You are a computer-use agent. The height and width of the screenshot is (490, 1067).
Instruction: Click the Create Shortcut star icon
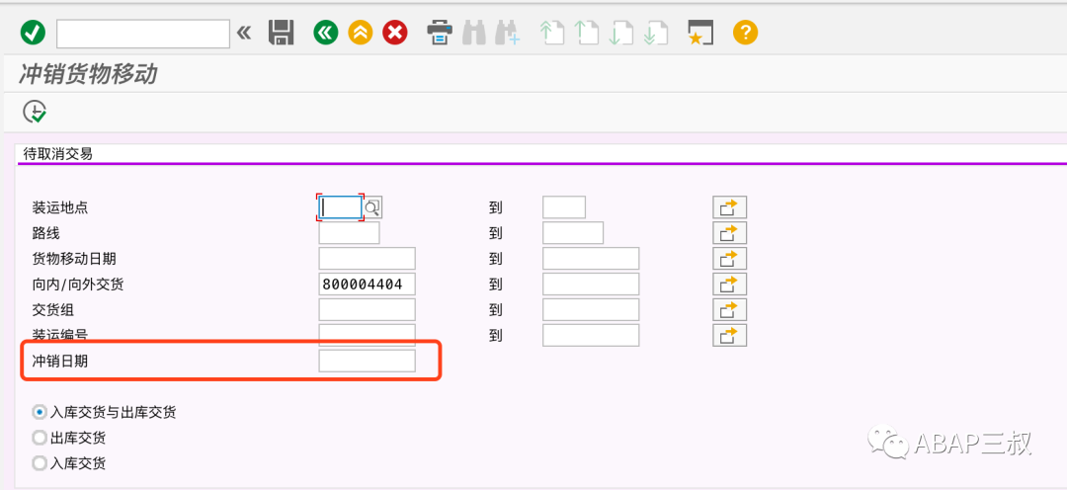pyautogui.click(x=700, y=33)
